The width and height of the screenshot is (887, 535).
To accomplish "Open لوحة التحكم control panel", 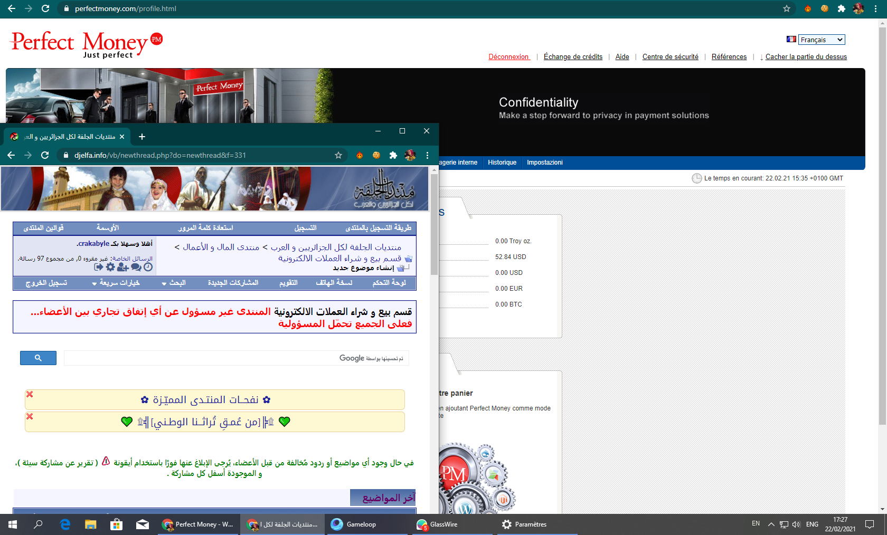I will [390, 283].
